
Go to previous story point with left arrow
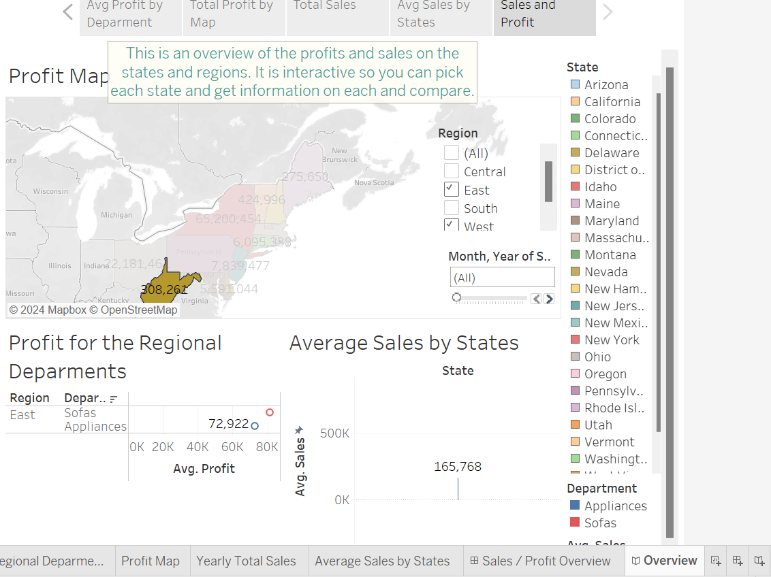pos(67,12)
